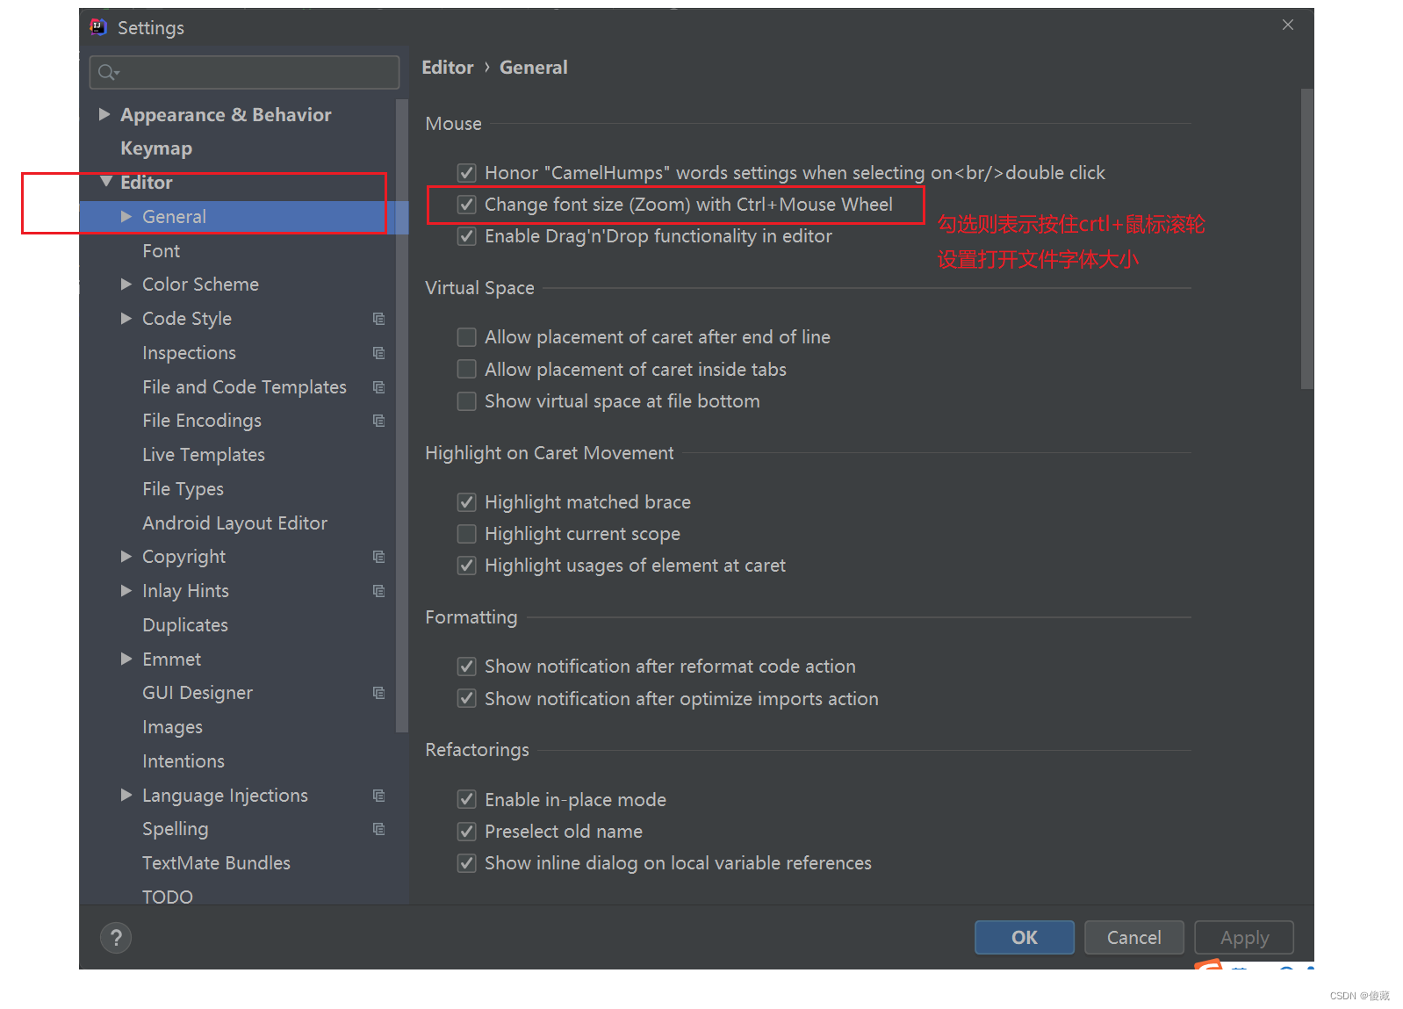The width and height of the screenshot is (1403, 1009).
Task: Enable Show virtual space at file bottom
Action: coord(467,401)
